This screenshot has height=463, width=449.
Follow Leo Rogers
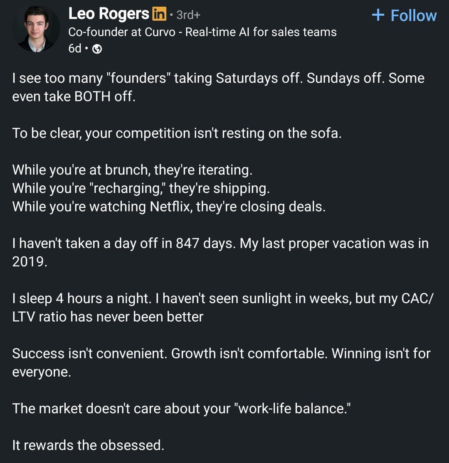[x=404, y=16]
